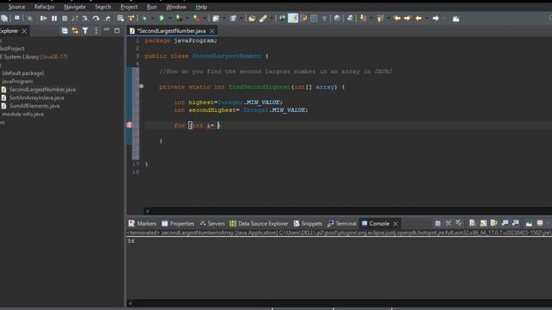
Task: Open the Back history dropdown arrow
Action: [x=426, y=18]
